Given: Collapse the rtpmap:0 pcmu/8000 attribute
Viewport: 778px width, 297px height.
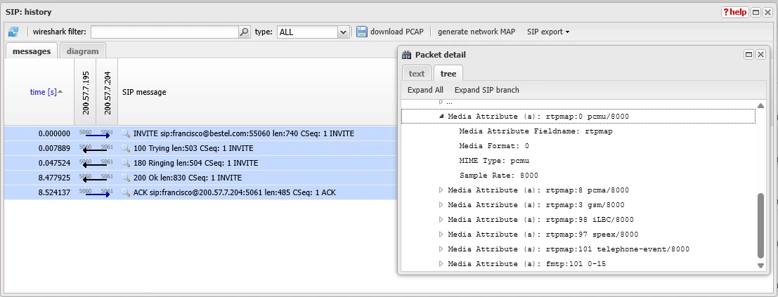Looking at the screenshot, I should click(441, 116).
